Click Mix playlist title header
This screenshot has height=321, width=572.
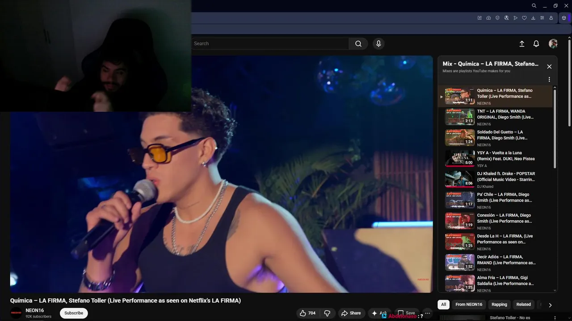tap(490, 64)
